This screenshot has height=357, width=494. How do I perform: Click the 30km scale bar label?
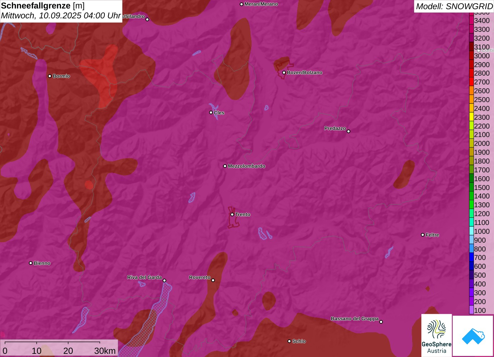coord(105,351)
